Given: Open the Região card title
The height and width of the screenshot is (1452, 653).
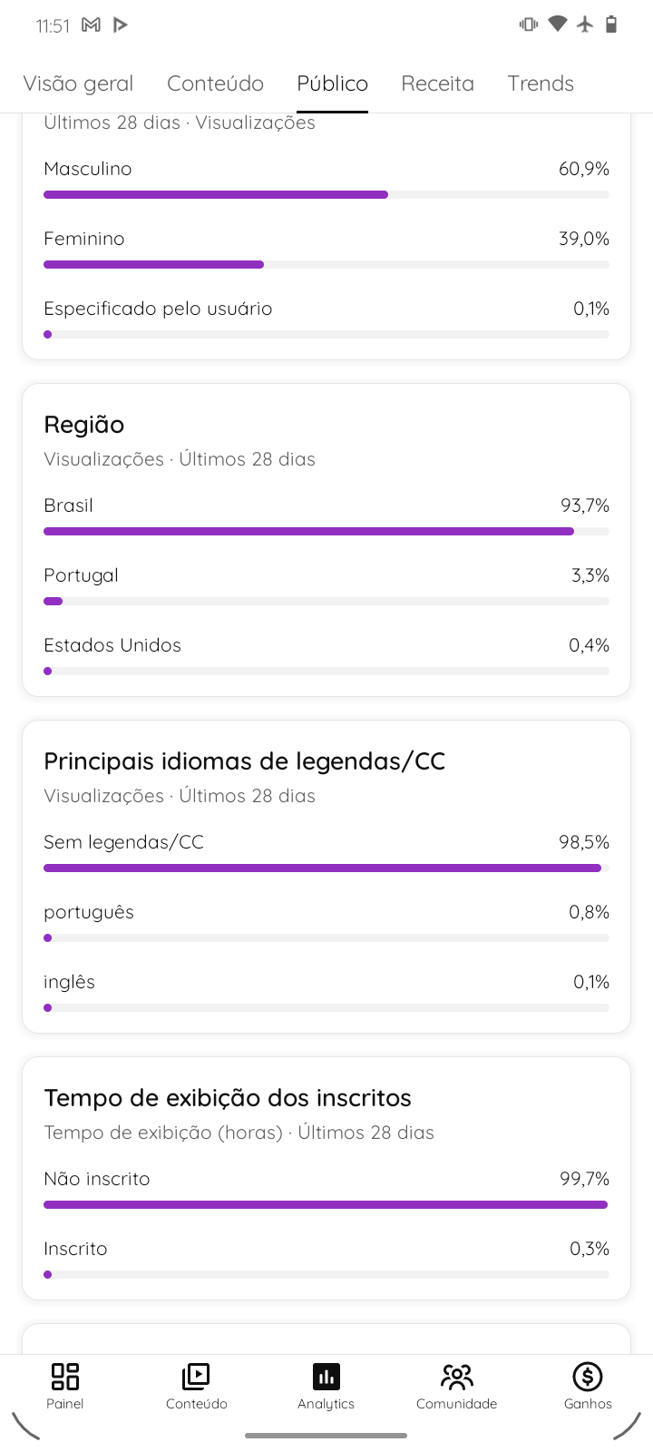Looking at the screenshot, I should pos(84,425).
